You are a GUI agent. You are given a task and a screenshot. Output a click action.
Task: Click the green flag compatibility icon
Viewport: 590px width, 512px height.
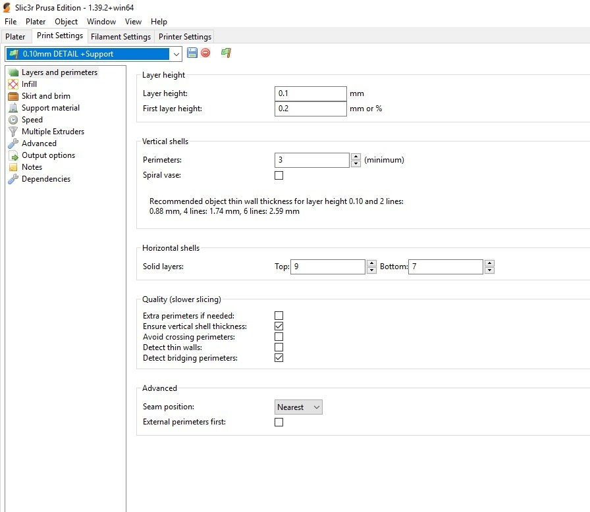click(226, 53)
